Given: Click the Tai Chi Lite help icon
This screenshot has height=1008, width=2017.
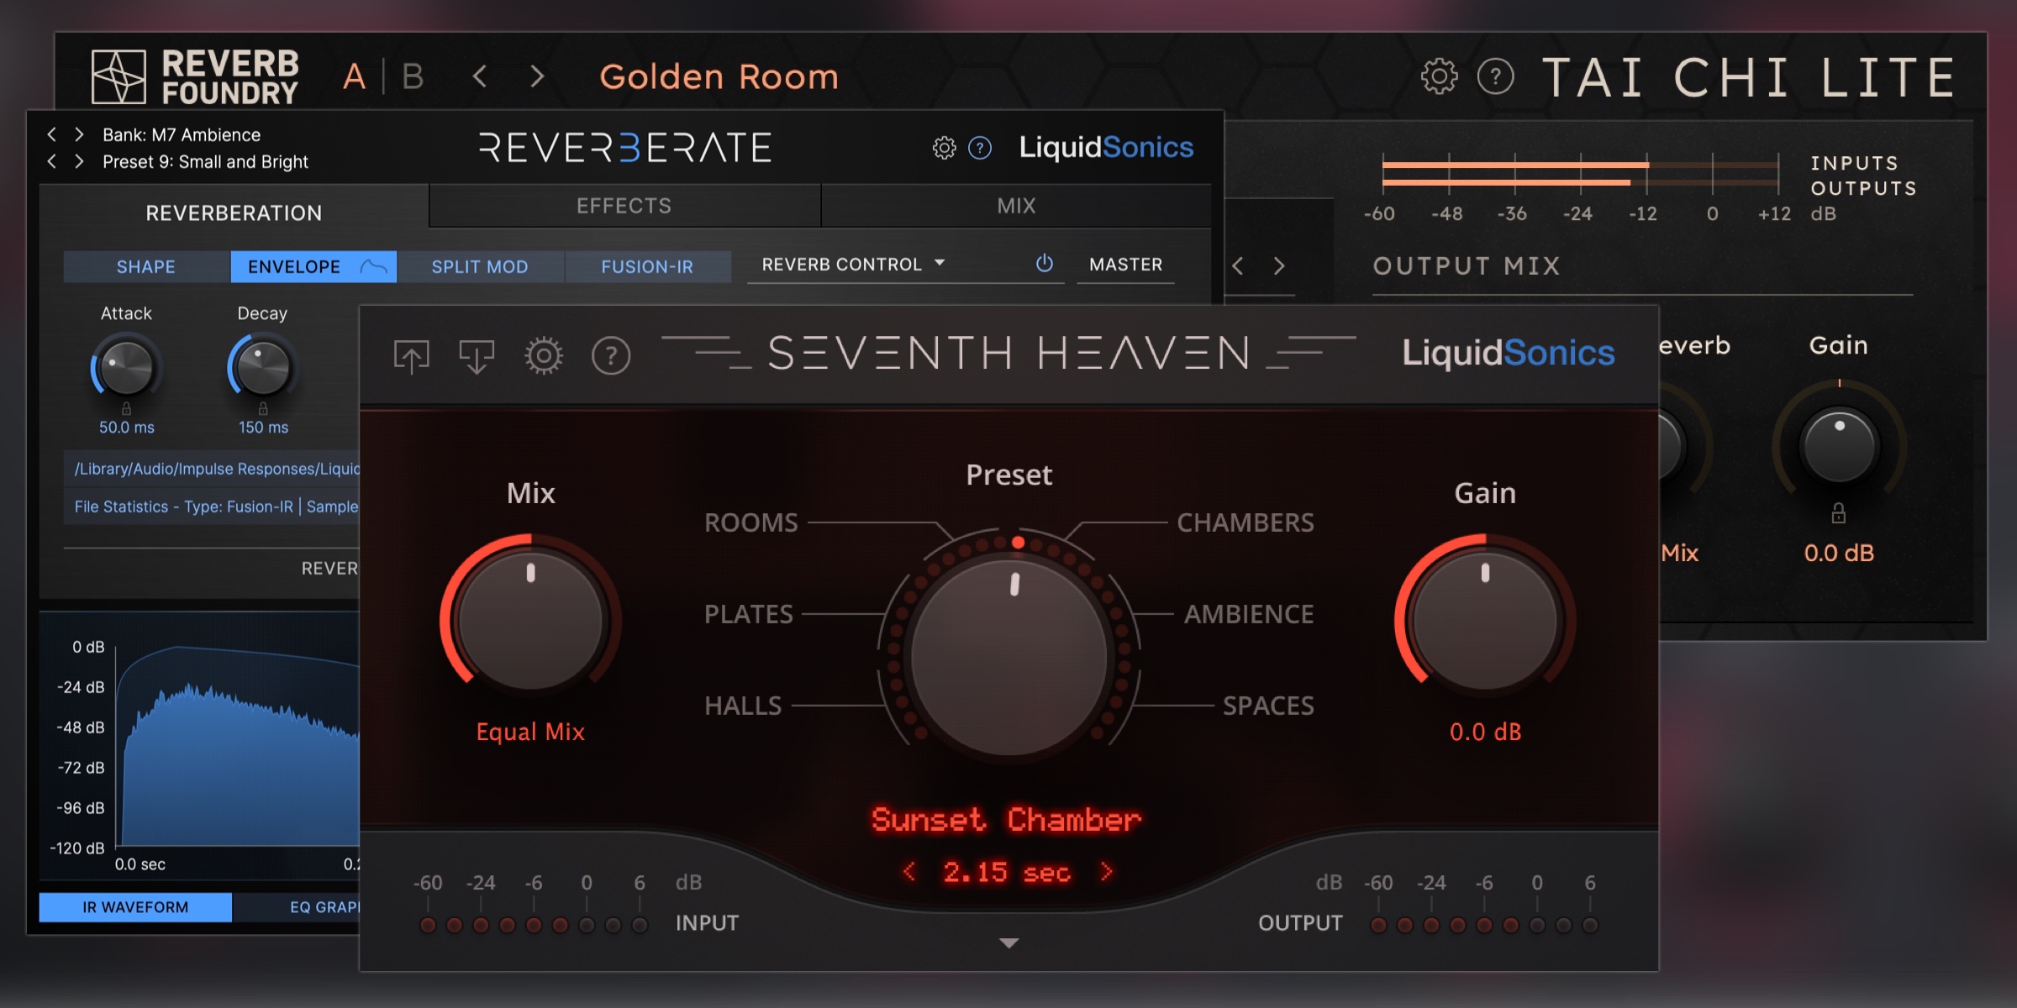Looking at the screenshot, I should click(x=1498, y=75).
